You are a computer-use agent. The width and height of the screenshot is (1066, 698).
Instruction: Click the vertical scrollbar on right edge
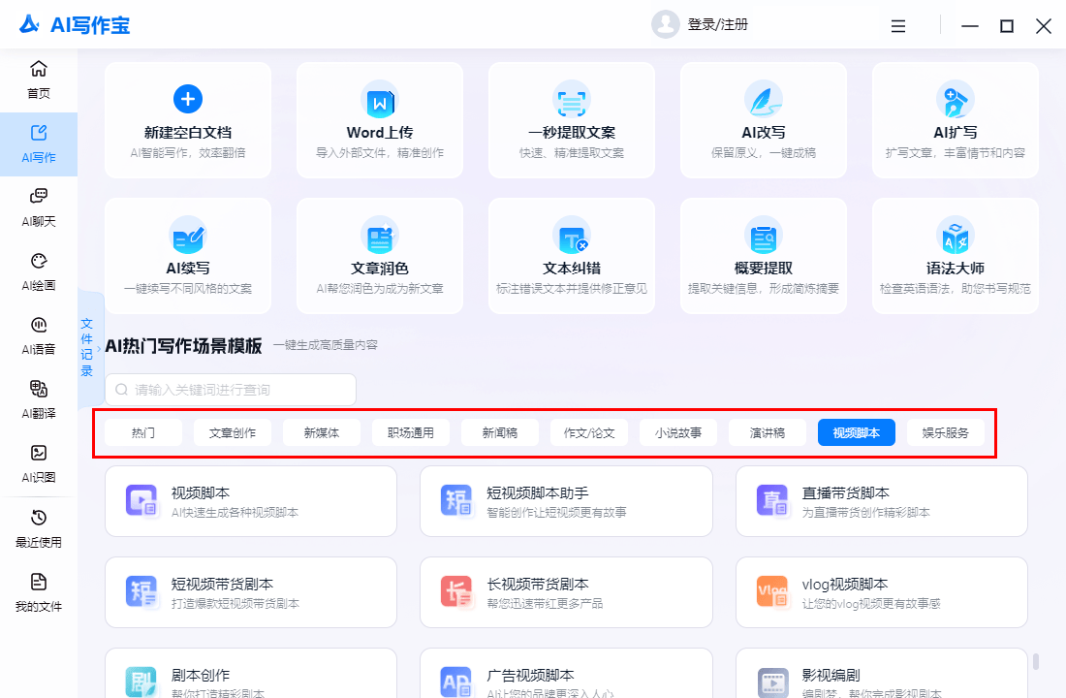[1035, 661]
